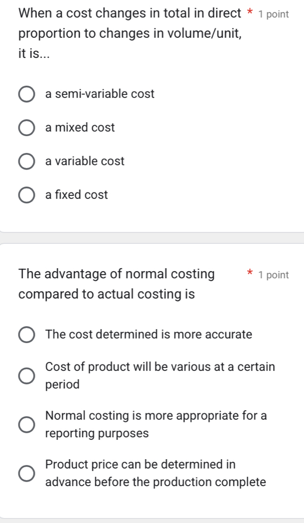Pick 'The cost determined is more accurate'
This screenshot has height=523, width=304.
(26, 335)
